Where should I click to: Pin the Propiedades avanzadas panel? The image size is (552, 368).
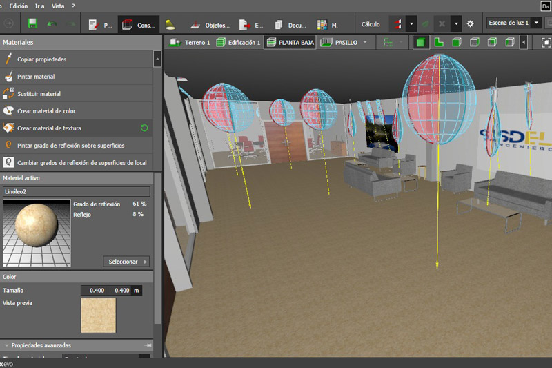point(148,345)
